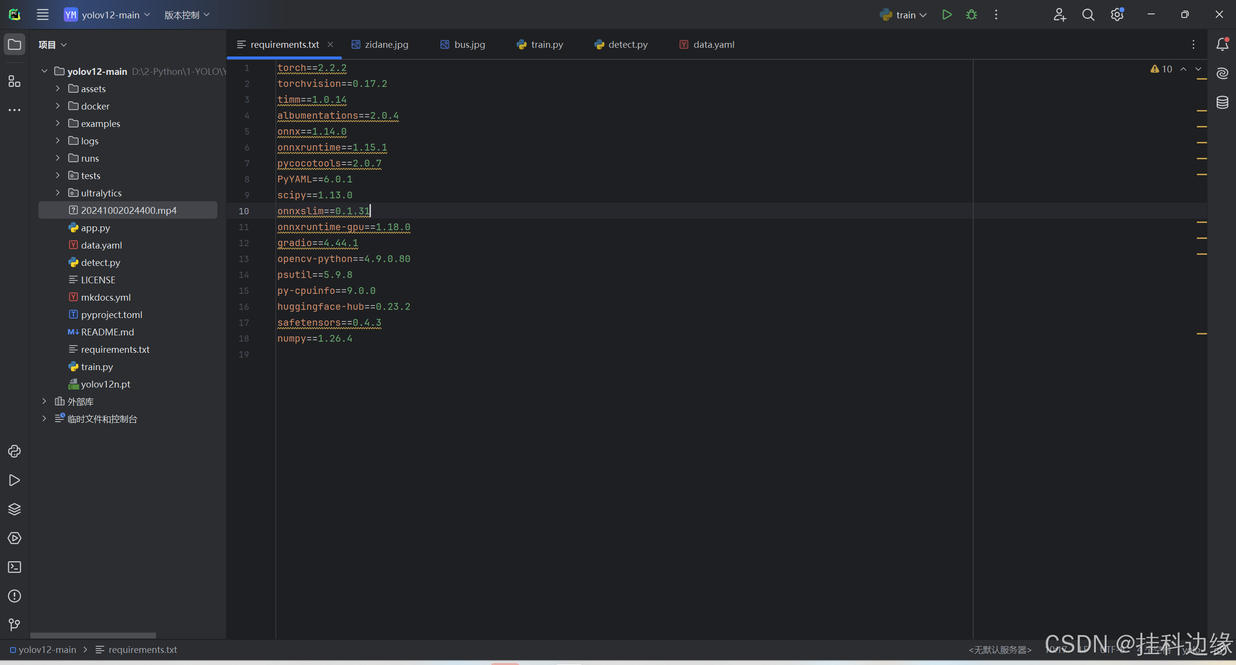Open the Problems tool window

pos(14,596)
